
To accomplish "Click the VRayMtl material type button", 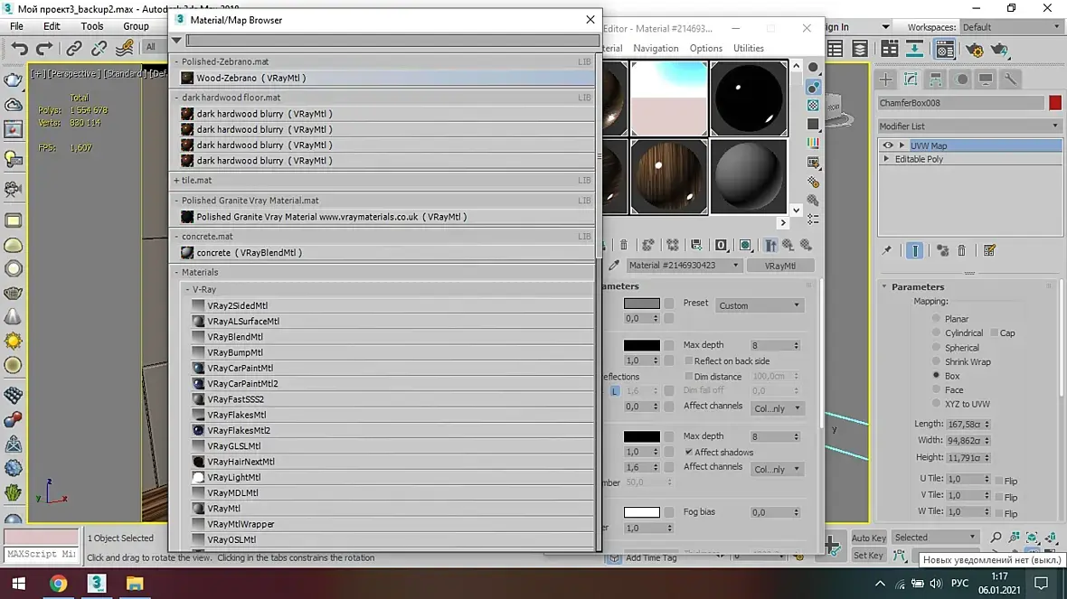I will (779, 265).
